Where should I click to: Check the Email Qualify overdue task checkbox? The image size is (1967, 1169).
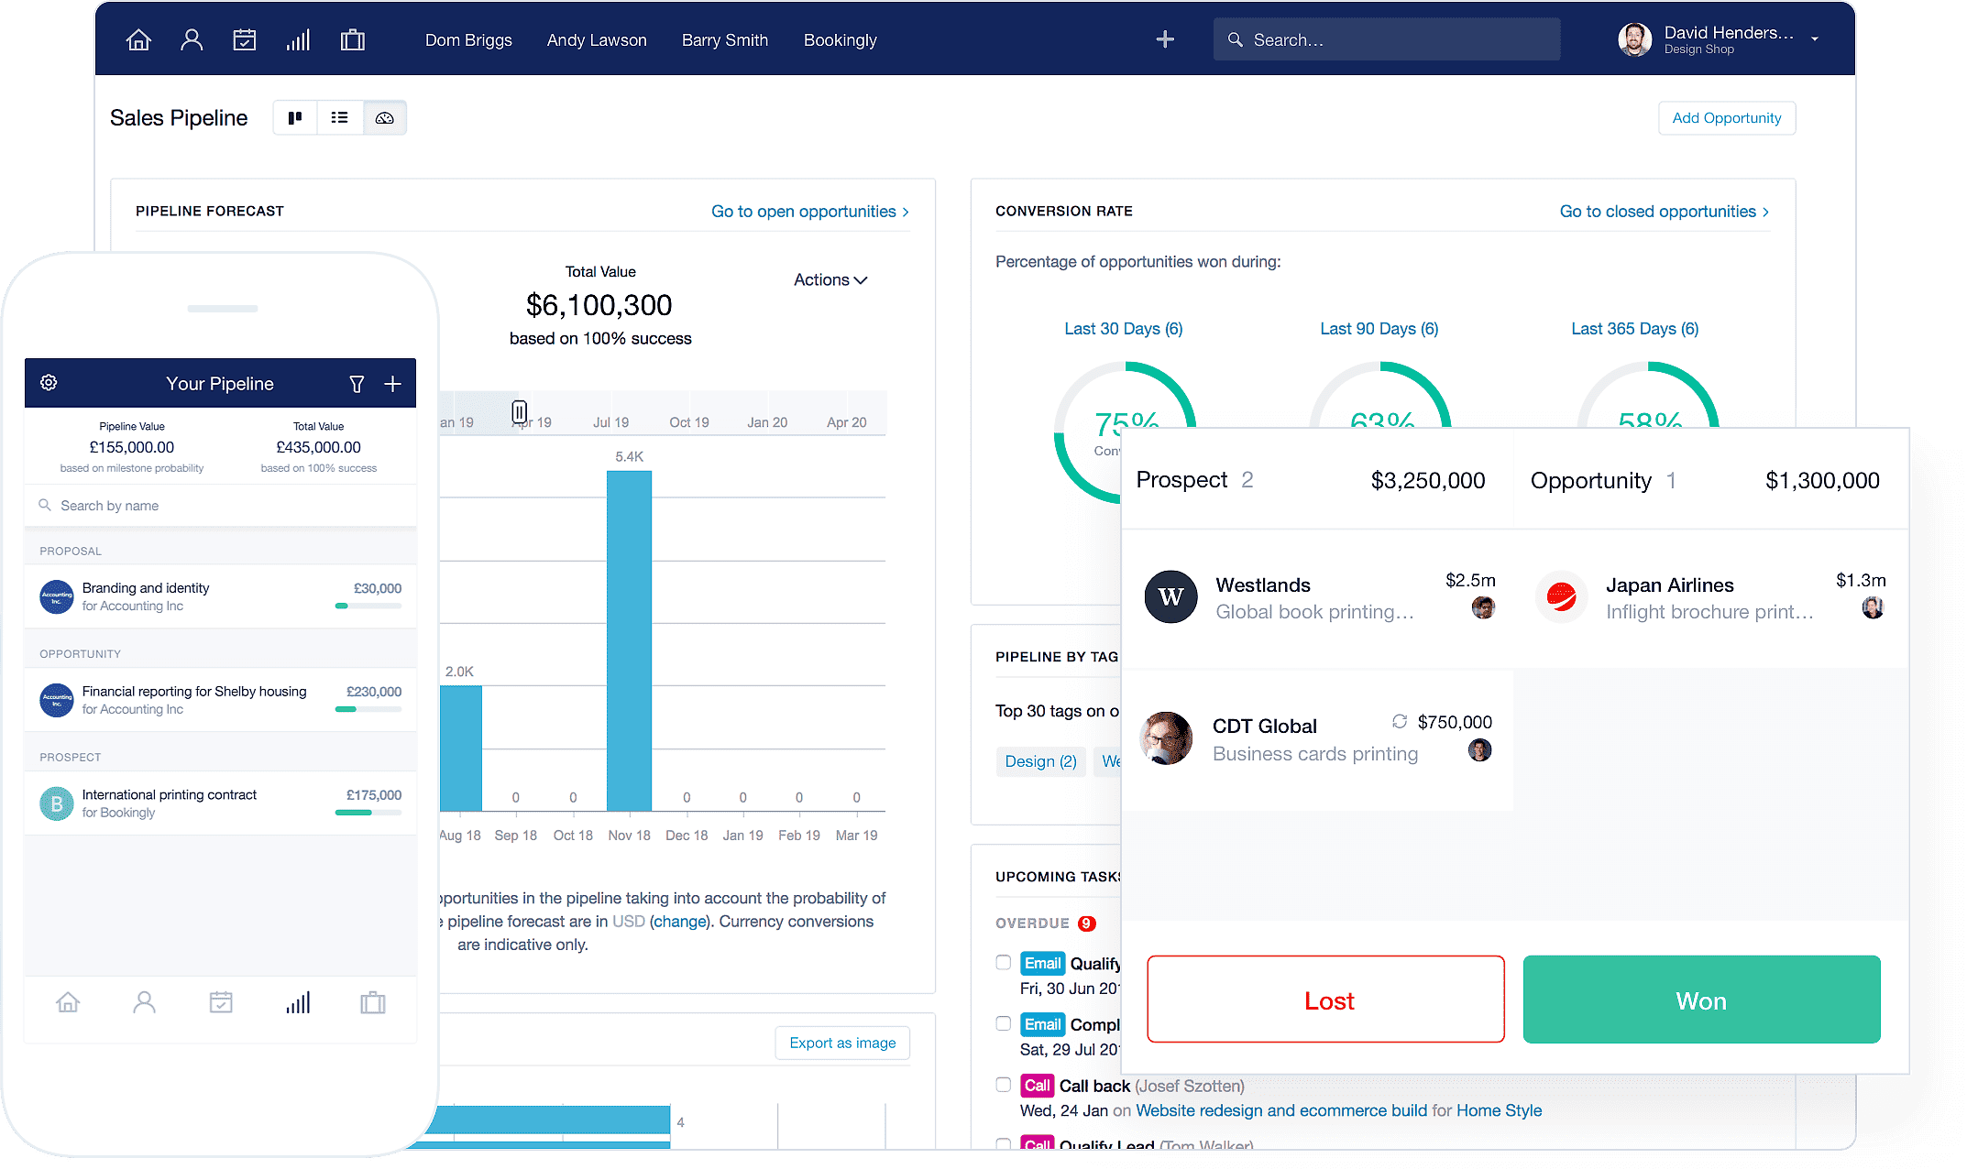tap(1004, 963)
